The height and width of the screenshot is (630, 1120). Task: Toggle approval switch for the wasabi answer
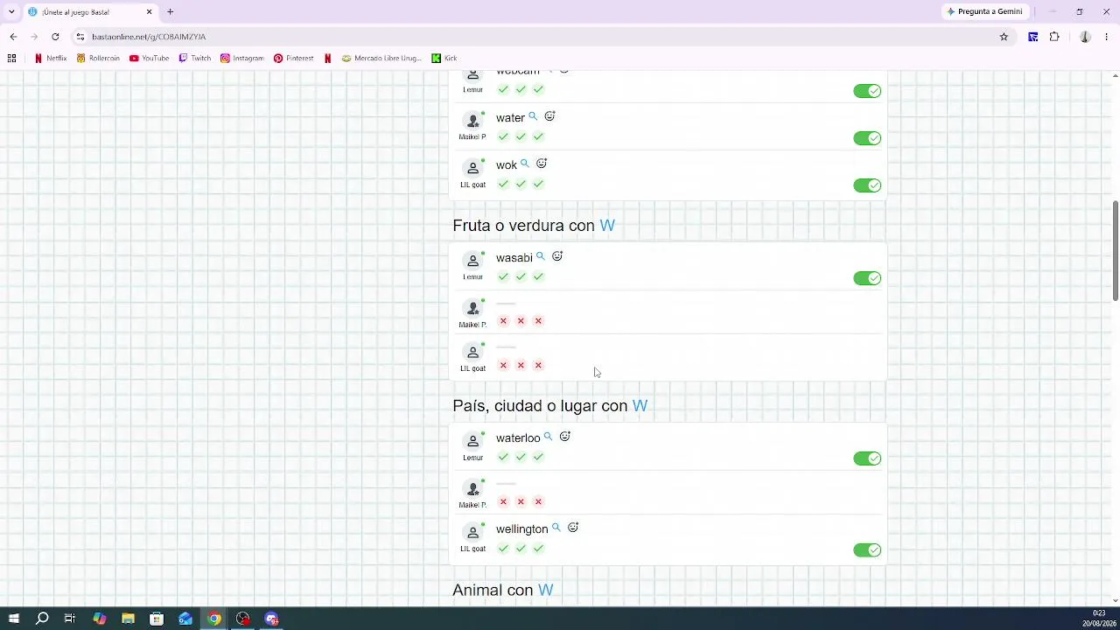(867, 278)
